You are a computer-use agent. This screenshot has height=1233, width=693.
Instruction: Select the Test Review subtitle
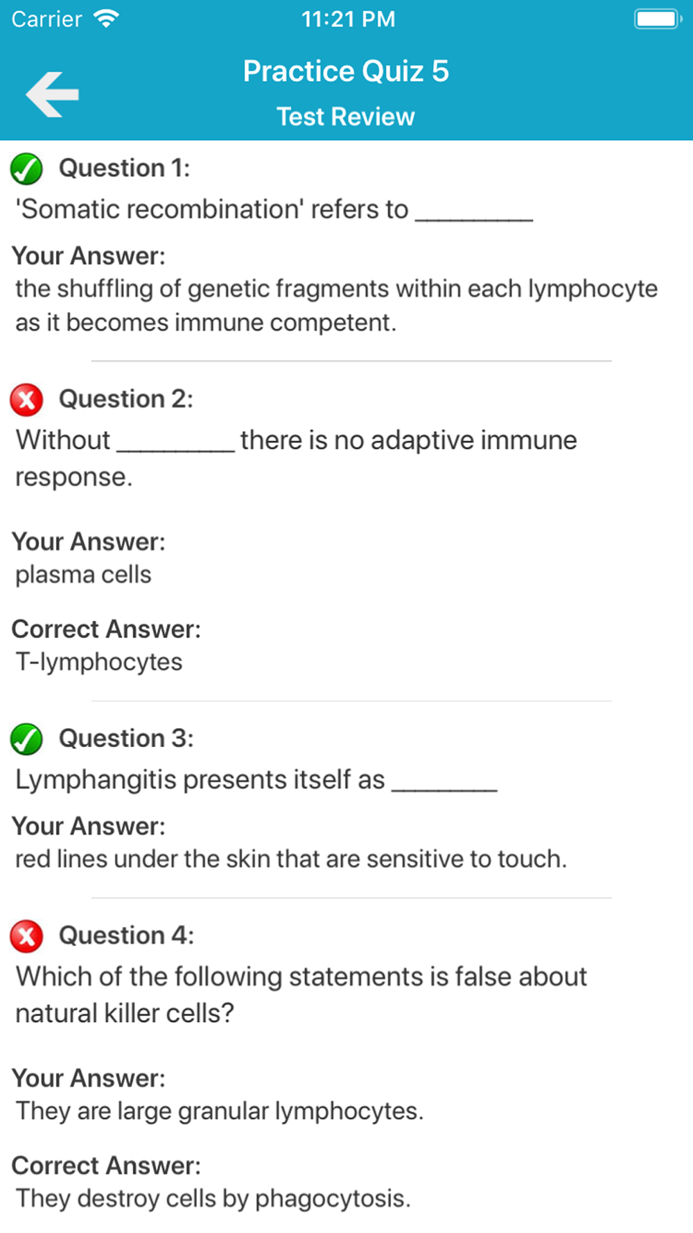click(x=346, y=117)
